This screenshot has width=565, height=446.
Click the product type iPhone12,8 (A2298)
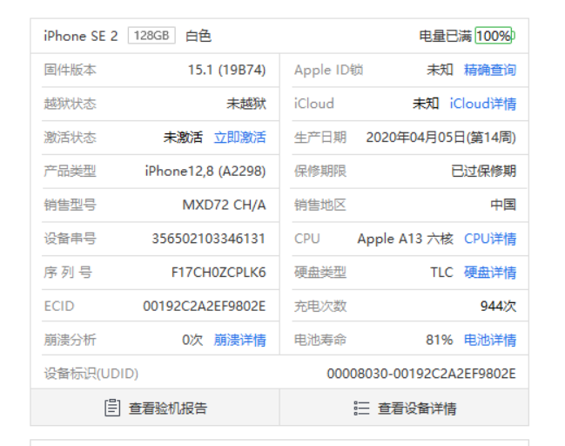click(x=205, y=171)
